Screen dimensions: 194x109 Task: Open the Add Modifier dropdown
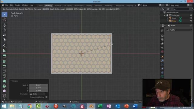tap(179, 30)
